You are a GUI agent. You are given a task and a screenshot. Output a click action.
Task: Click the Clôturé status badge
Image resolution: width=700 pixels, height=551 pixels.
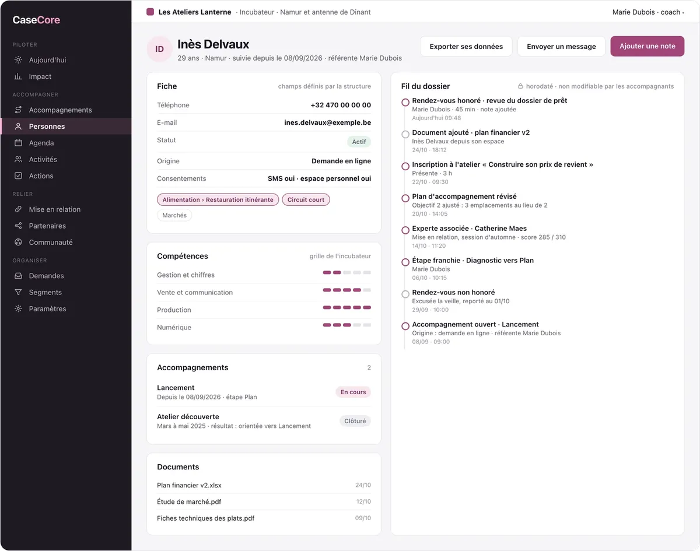tap(355, 421)
